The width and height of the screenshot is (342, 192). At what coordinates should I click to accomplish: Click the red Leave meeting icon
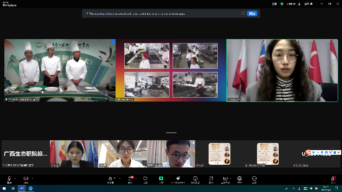click(333, 178)
